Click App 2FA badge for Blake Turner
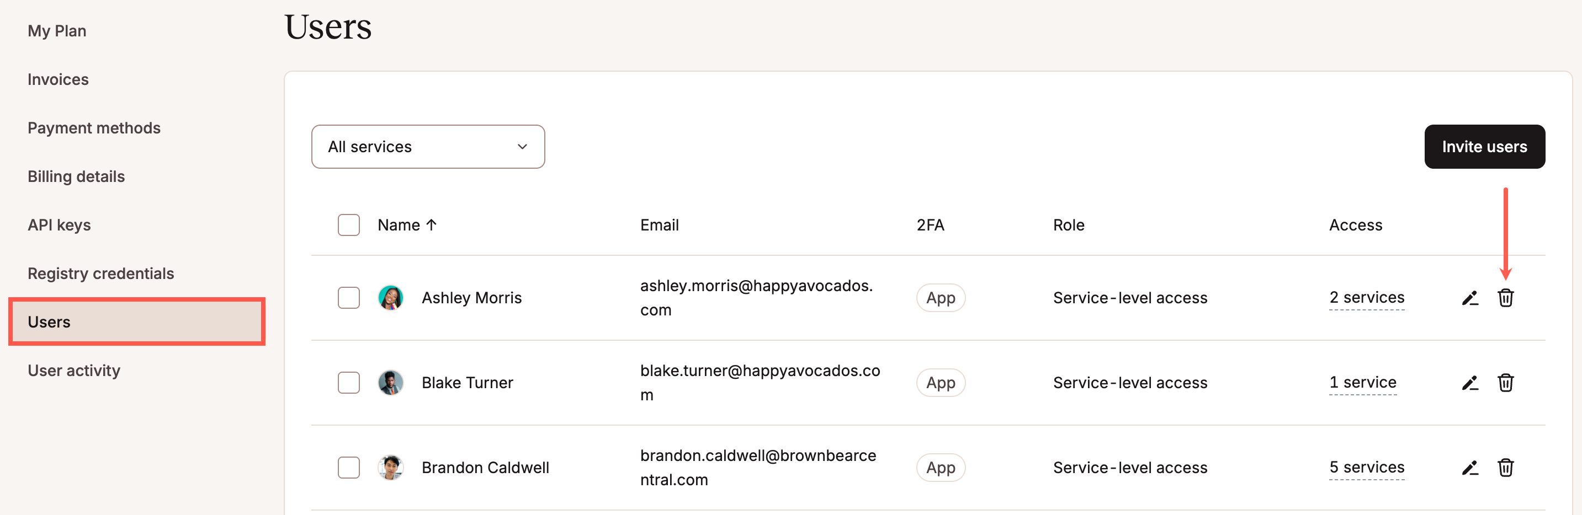The width and height of the screenshot is (1582, 515). 941,383
